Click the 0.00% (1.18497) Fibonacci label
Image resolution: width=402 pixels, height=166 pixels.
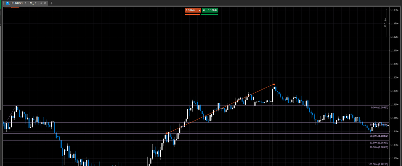380,108
